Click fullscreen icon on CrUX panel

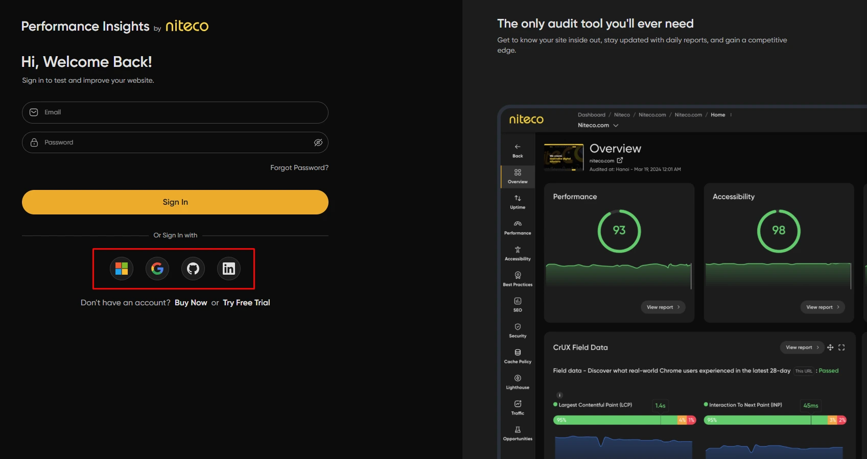click(x=841, y=347)
